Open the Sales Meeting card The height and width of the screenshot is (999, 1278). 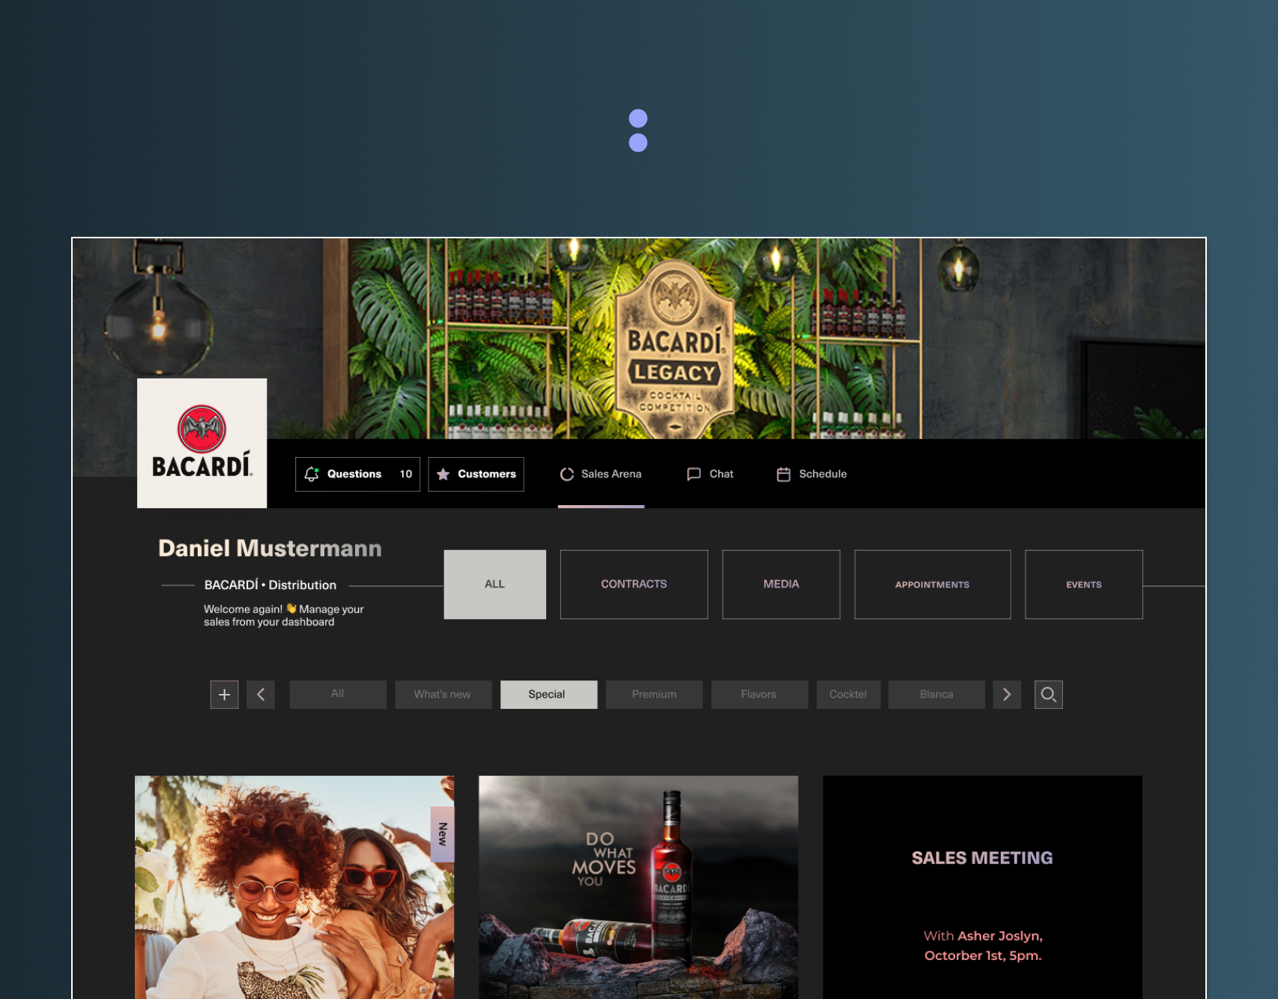pos(982,887)
